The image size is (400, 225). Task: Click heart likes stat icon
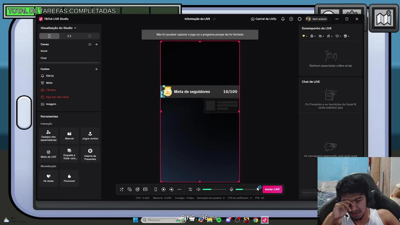pyautogui.click(x=338, y=36)
